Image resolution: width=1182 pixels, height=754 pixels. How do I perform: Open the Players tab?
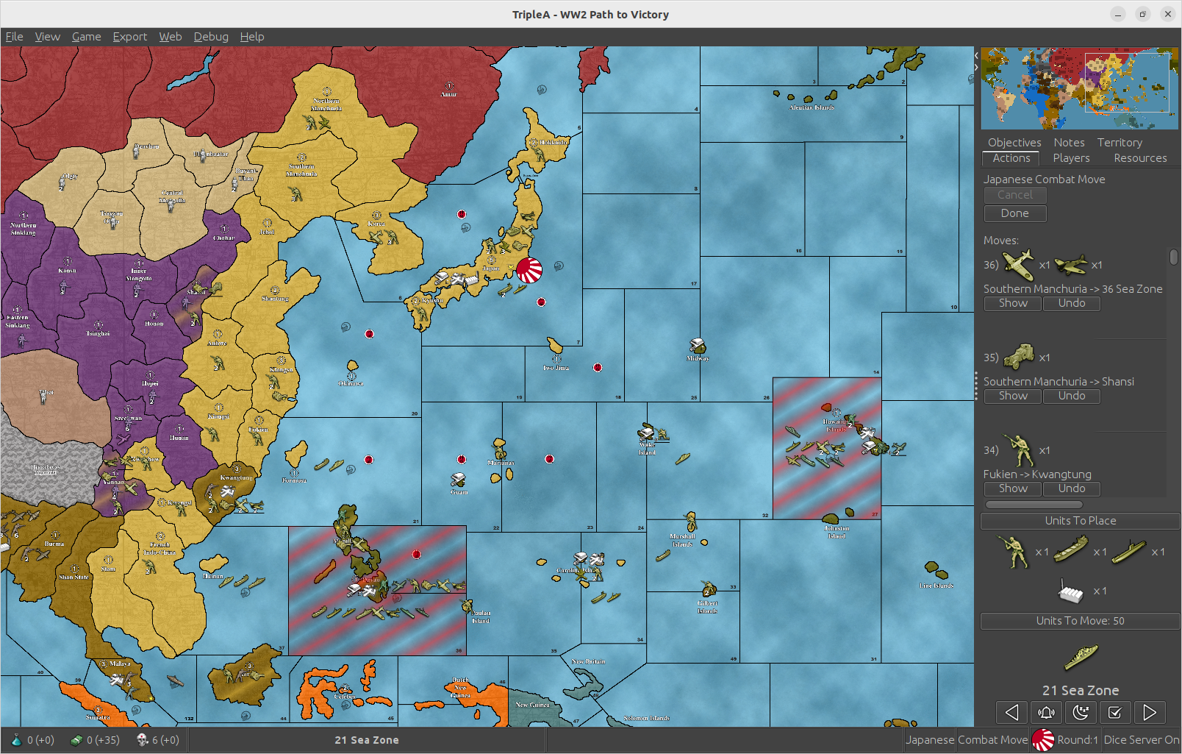[x=1071, y=158]
